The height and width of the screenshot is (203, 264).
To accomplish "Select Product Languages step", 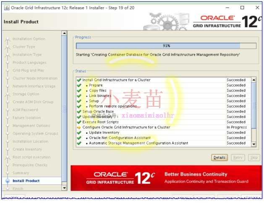I will coord(29,62).
